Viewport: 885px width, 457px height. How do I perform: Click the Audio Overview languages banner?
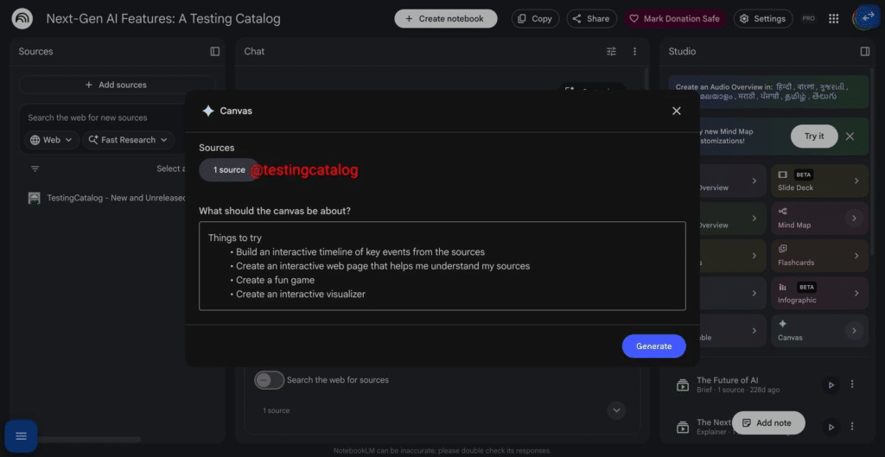[768, 92]
